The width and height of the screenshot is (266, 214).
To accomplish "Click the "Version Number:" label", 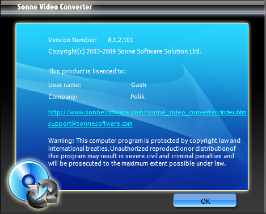I will 73,40.
